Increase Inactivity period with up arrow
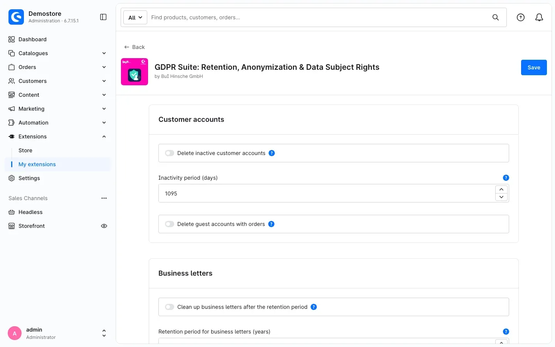The width and height of the screenshot is (555, 347). coord(501,189)
